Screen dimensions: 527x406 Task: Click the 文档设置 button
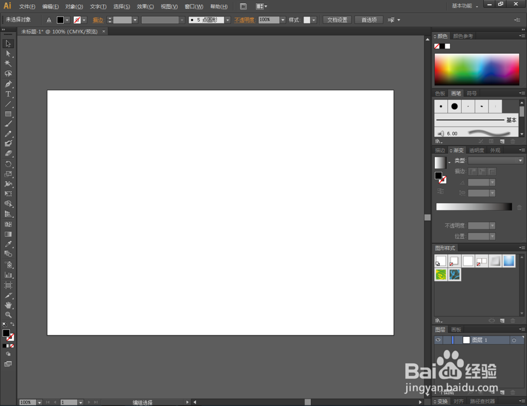click(x=337, y=20)
